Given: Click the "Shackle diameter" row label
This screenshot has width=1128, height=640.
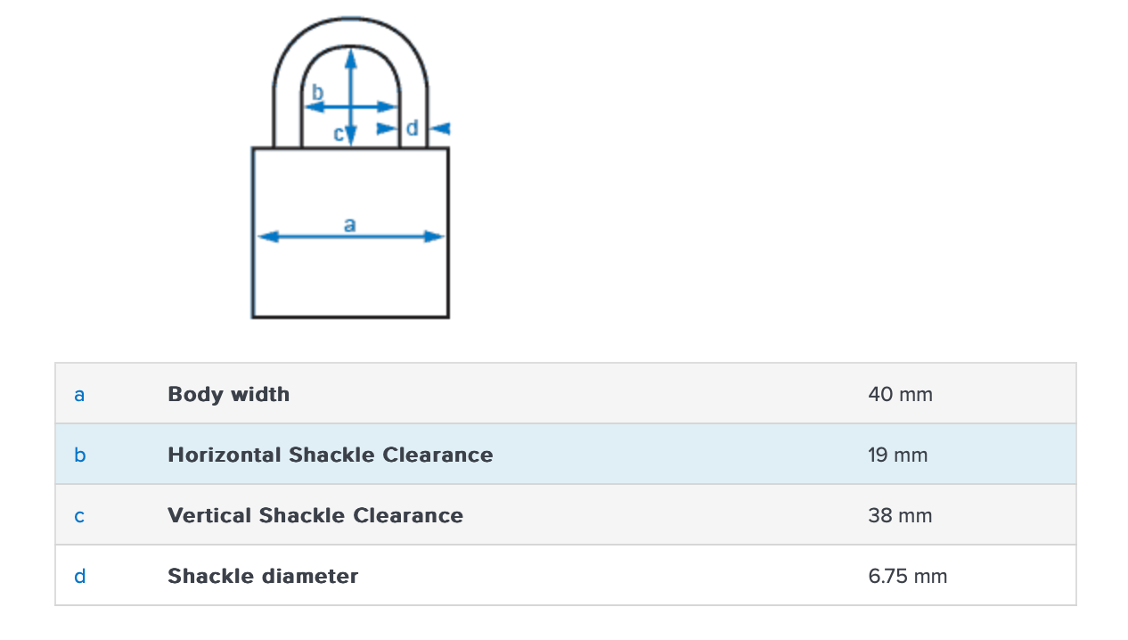Looking at the screenshot, I should click(263, 576).
